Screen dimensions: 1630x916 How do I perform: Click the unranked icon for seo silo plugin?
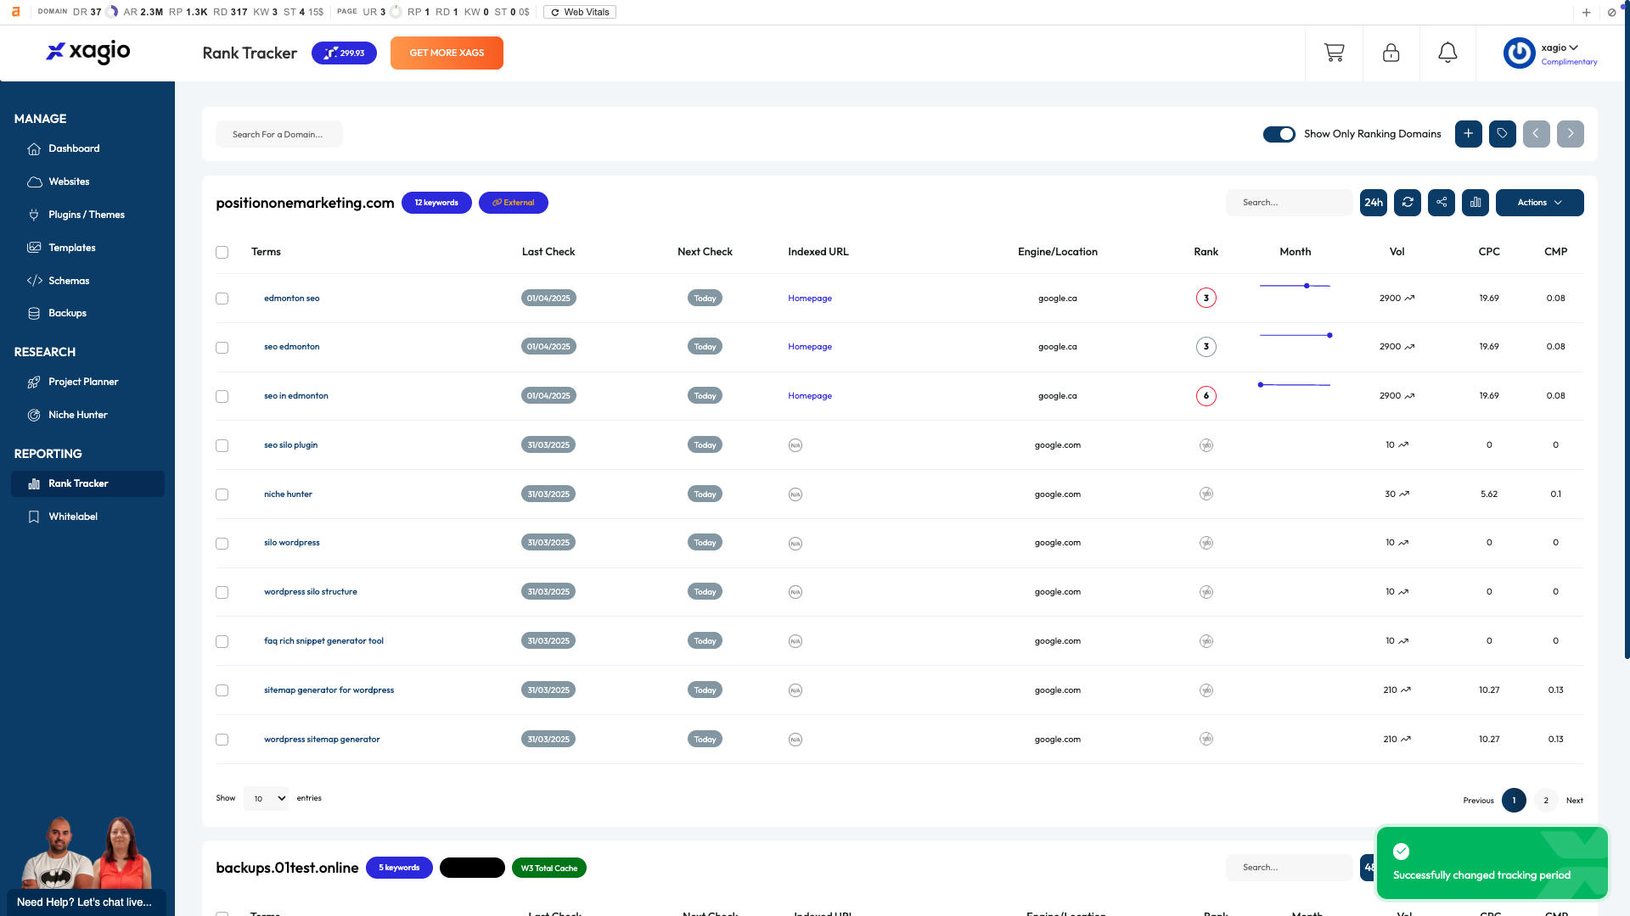(1206, 445)
